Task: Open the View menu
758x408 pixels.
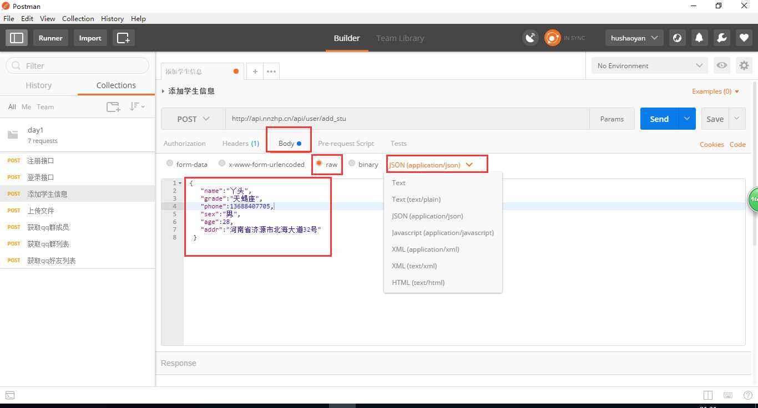Action: coord(48,18)
